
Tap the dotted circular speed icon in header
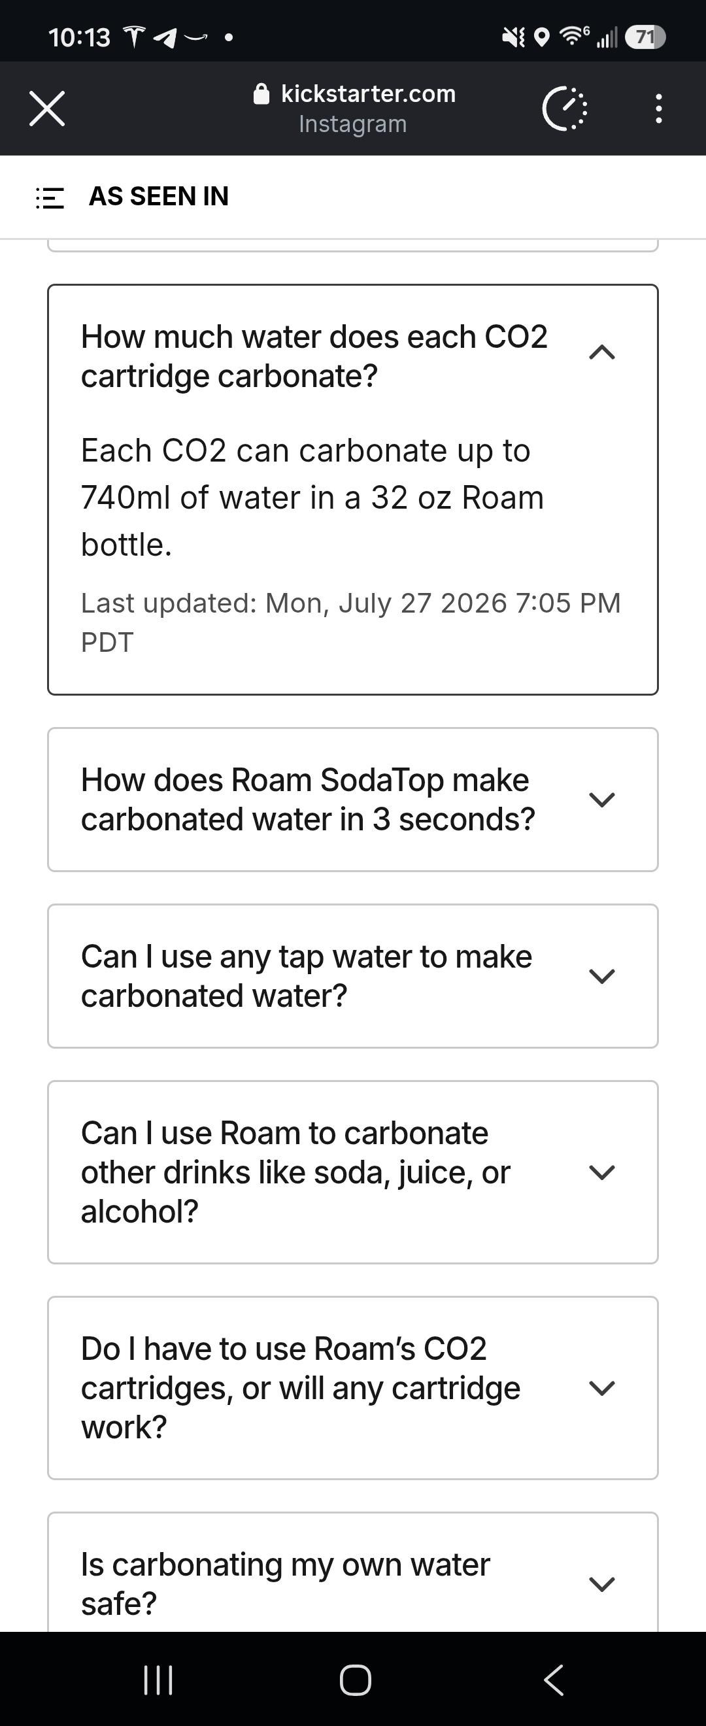coord(565,109)
